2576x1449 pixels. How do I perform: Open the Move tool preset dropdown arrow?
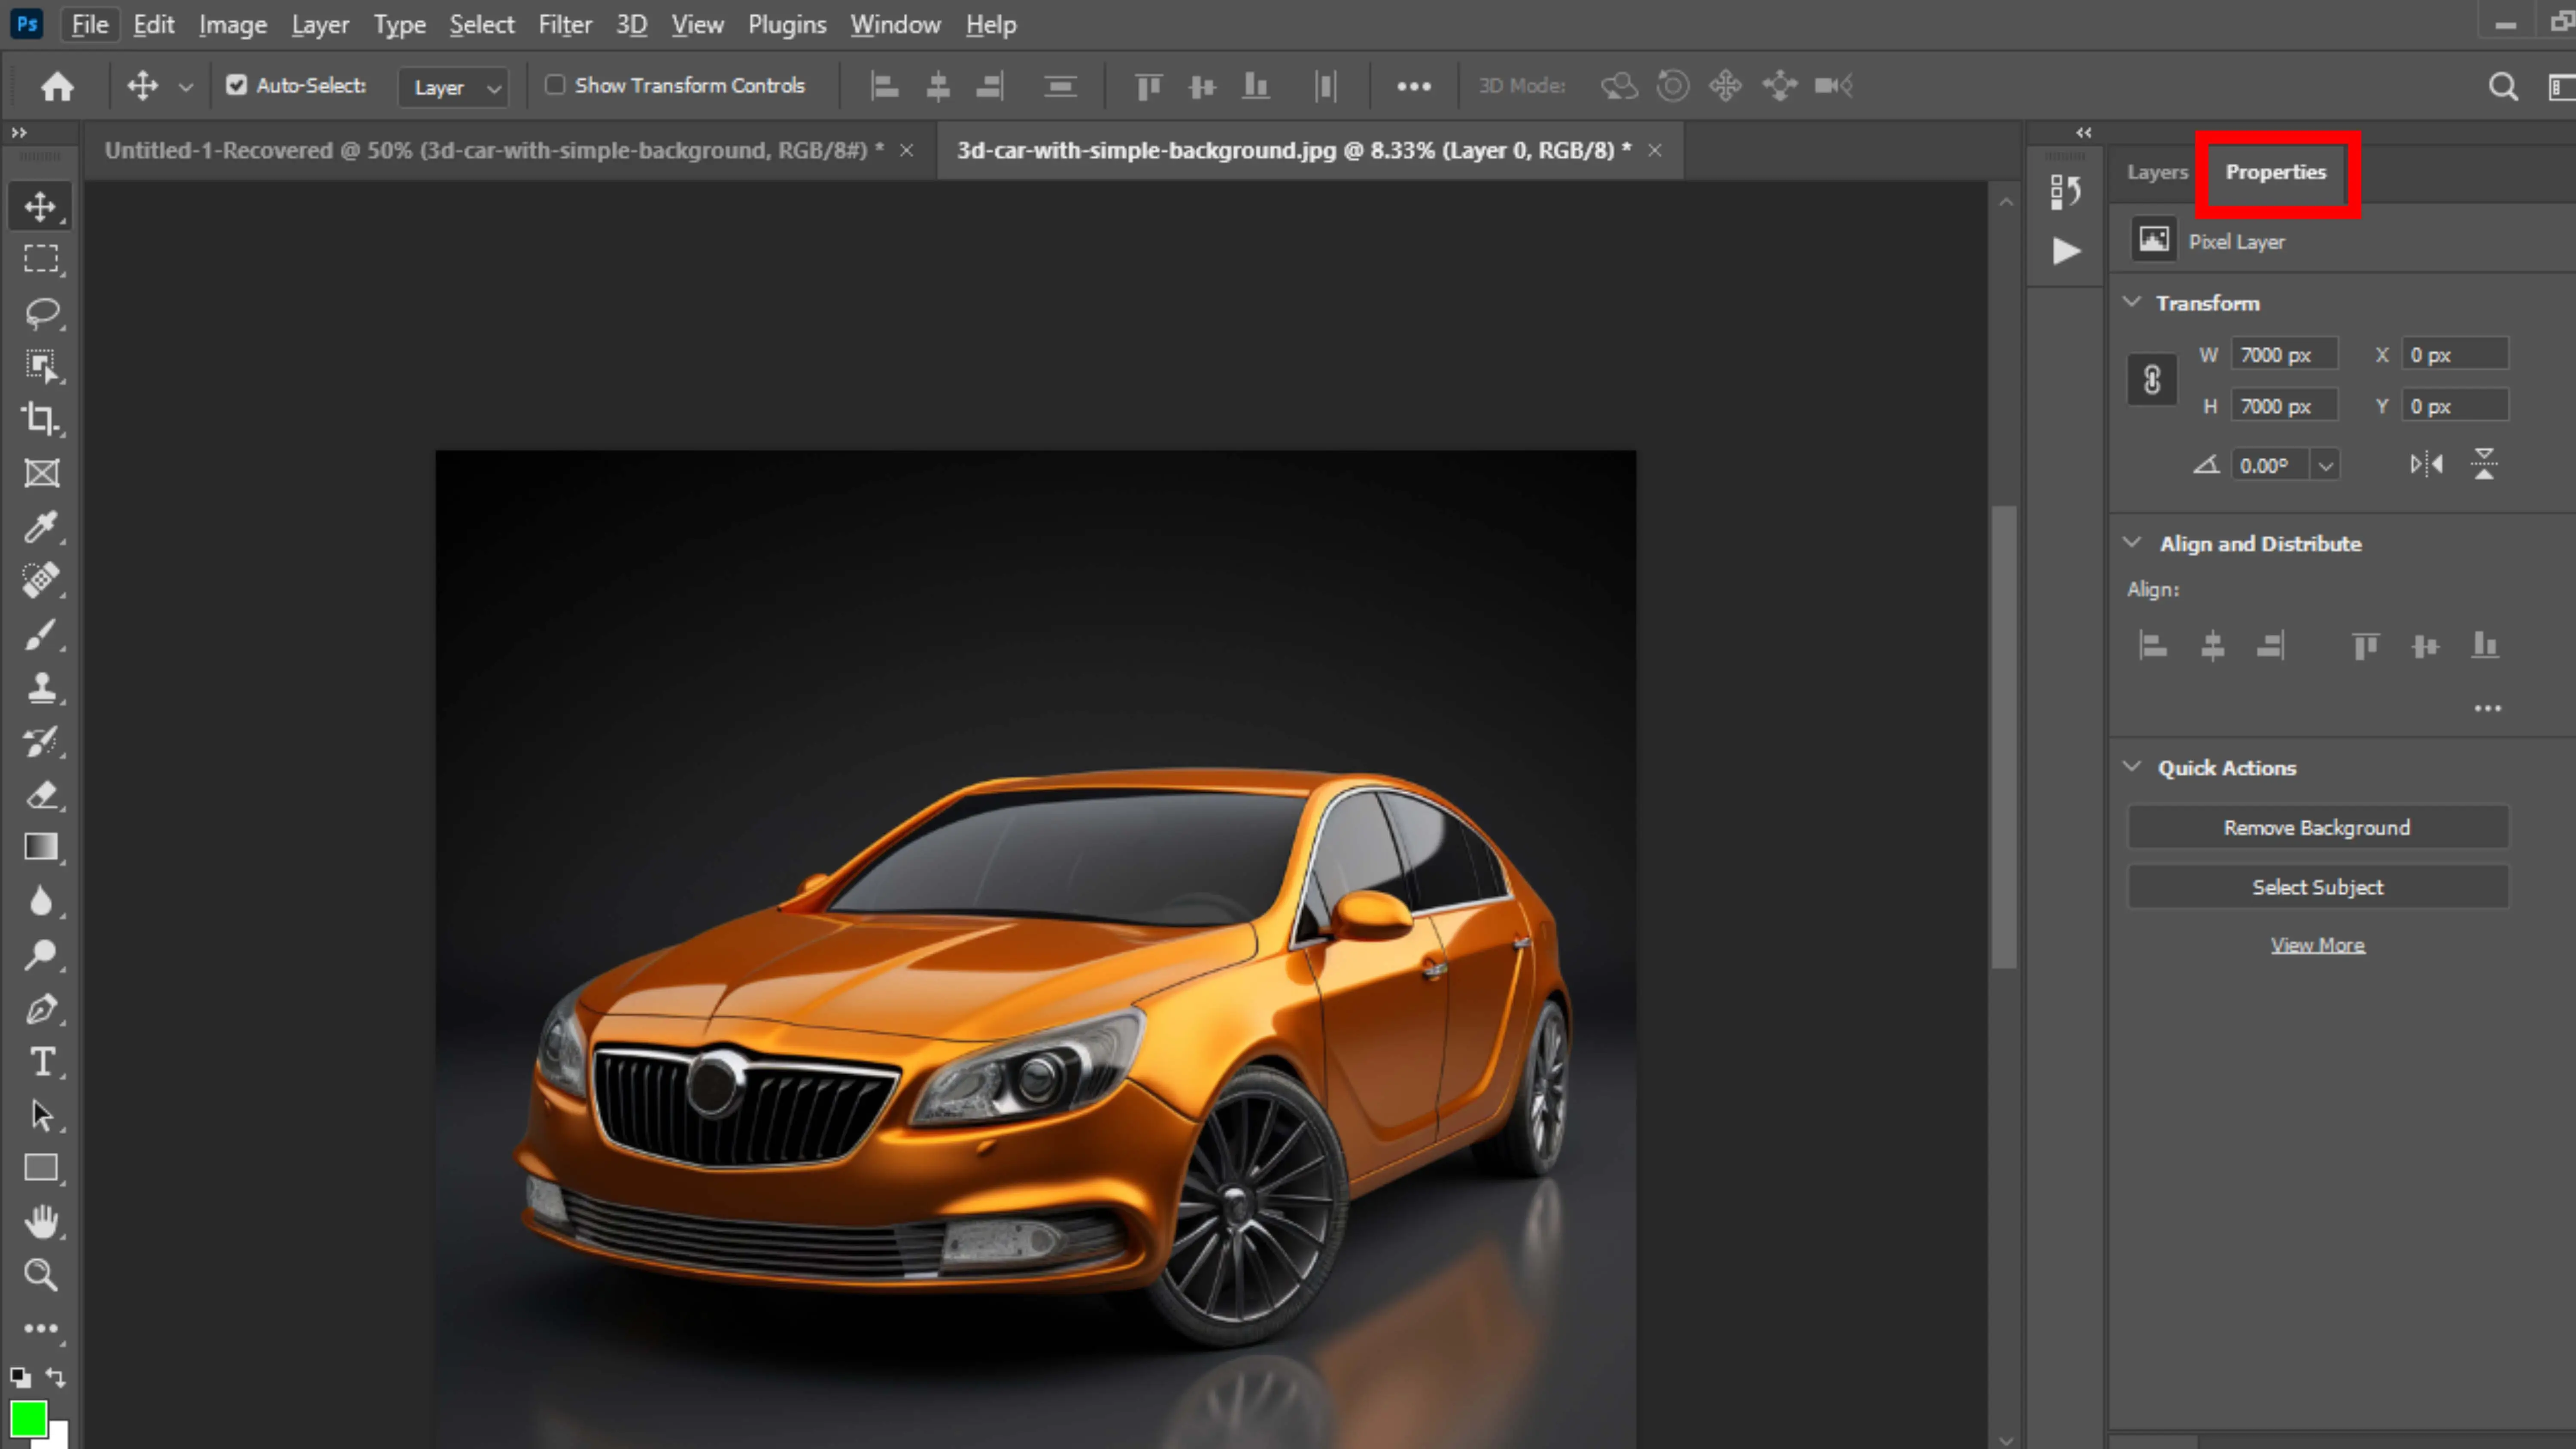pos(185,87)
